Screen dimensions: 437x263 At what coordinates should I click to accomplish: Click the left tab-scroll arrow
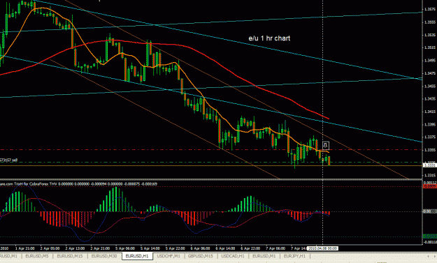pyautogui.click(x=429, y=256)
